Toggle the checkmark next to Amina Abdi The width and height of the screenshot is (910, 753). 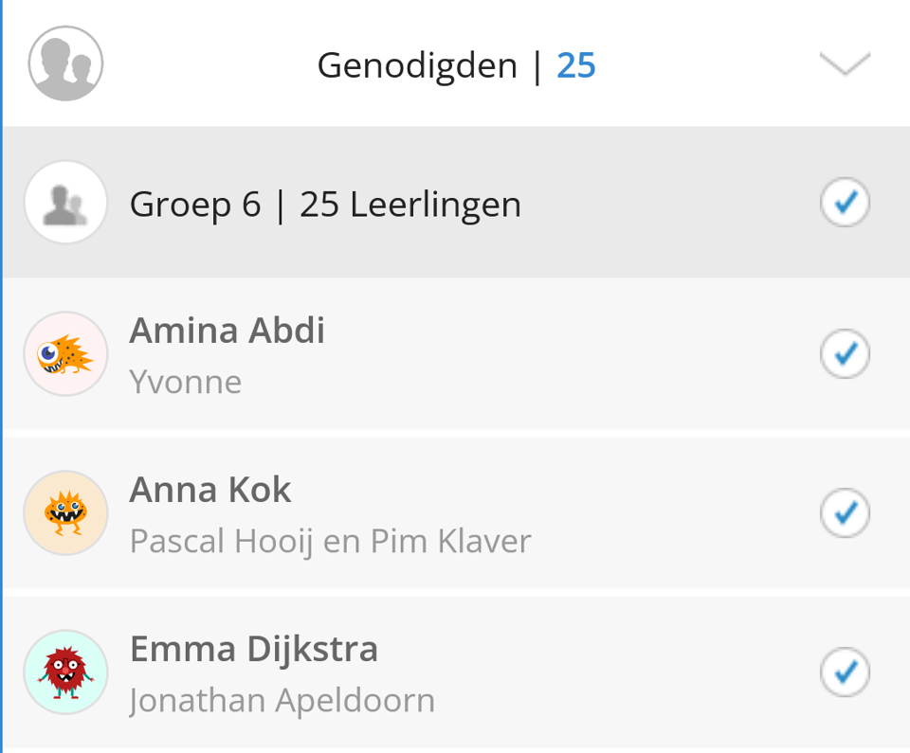click(x=844, y=353)
